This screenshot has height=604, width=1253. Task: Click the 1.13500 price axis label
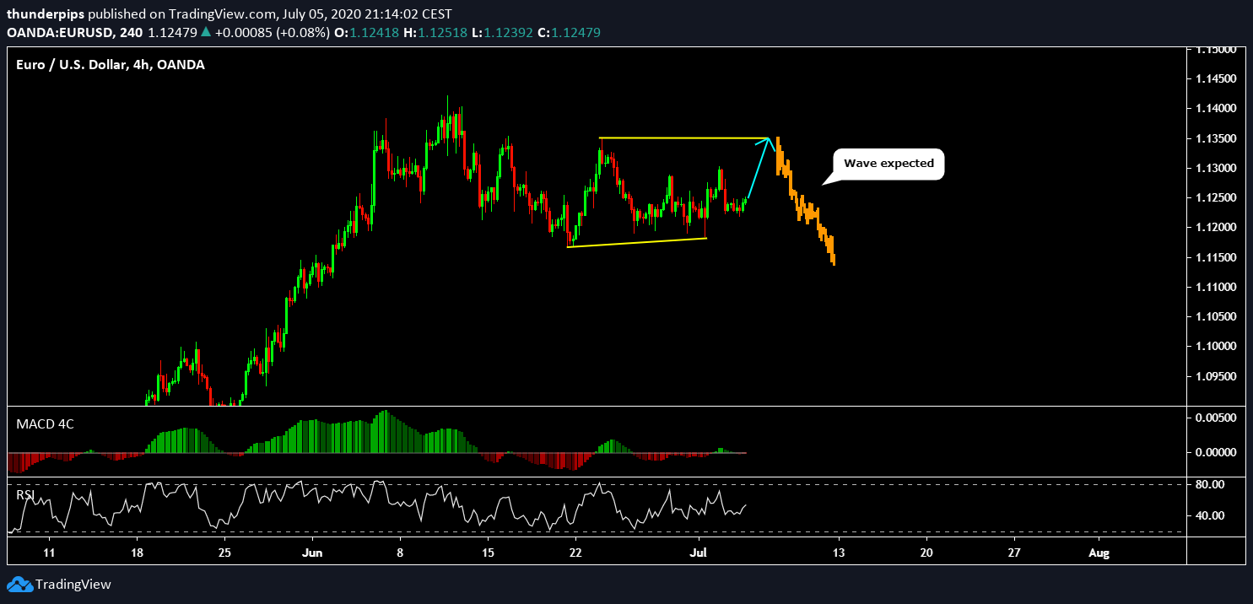click(1216, 138)
